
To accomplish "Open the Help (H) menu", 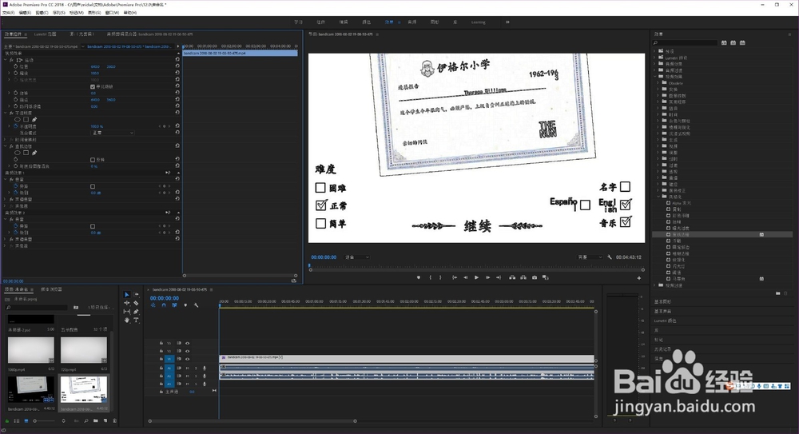I will point(129,12).
